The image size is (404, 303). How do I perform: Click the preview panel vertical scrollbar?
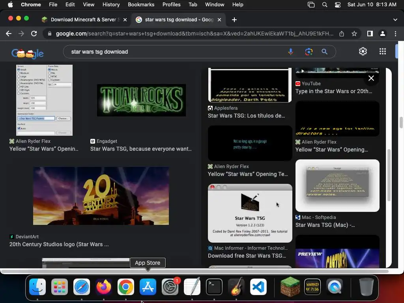[389, 175]
